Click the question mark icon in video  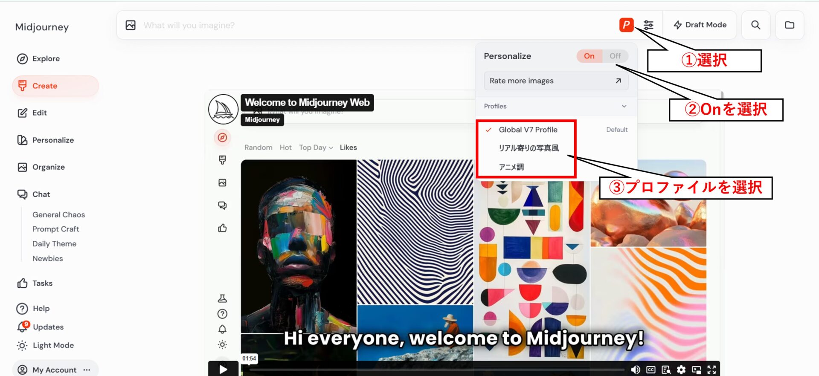pos(222,314)
